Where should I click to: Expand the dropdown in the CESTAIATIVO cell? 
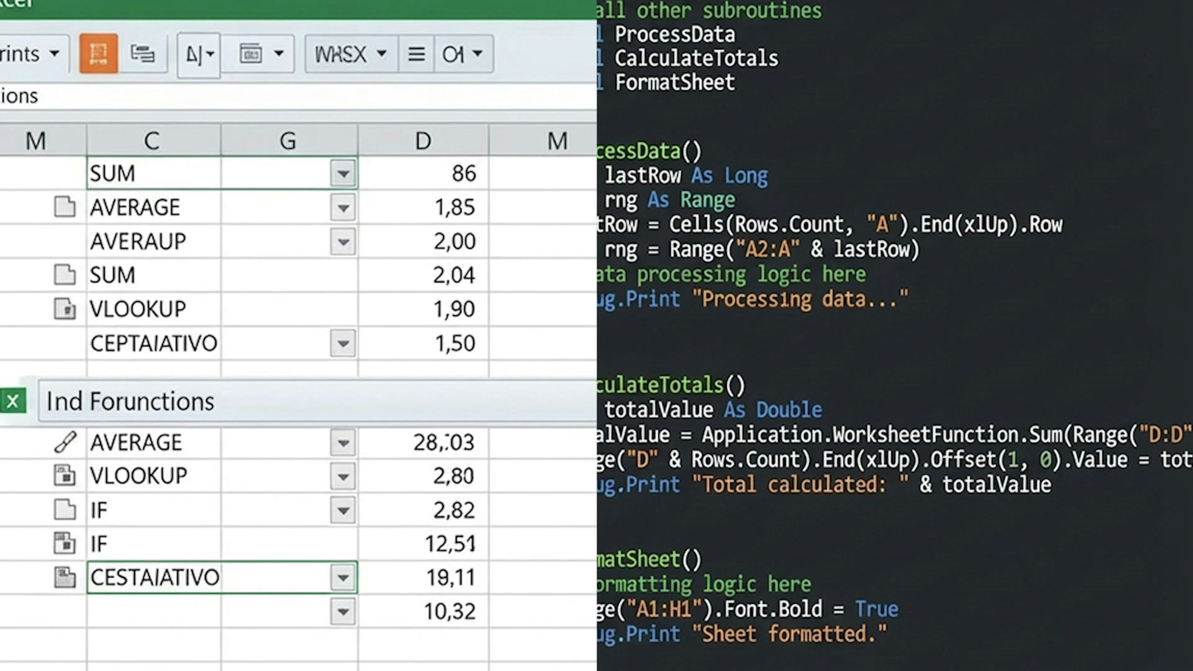click(343, 577)
